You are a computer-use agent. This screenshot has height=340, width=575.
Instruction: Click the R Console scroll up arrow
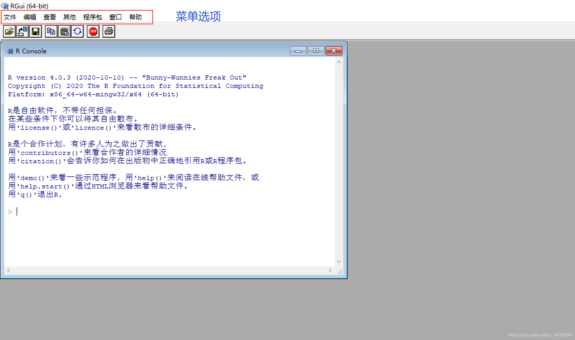point(339,62)
